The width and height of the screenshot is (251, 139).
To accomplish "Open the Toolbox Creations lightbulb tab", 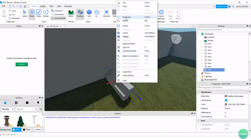I will (x=38, y=103).
